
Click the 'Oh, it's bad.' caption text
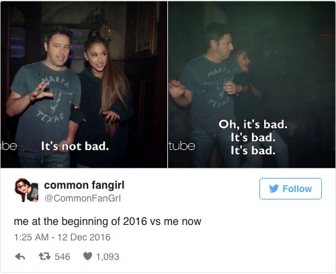[253, 125]
